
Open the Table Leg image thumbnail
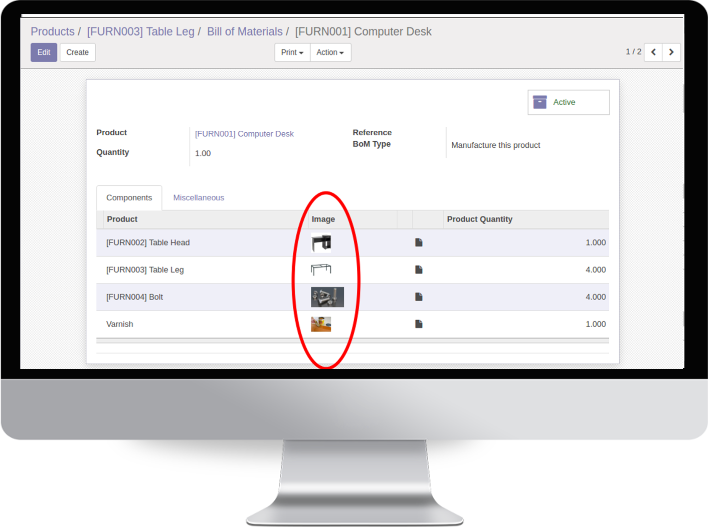(x=321, y=270)
